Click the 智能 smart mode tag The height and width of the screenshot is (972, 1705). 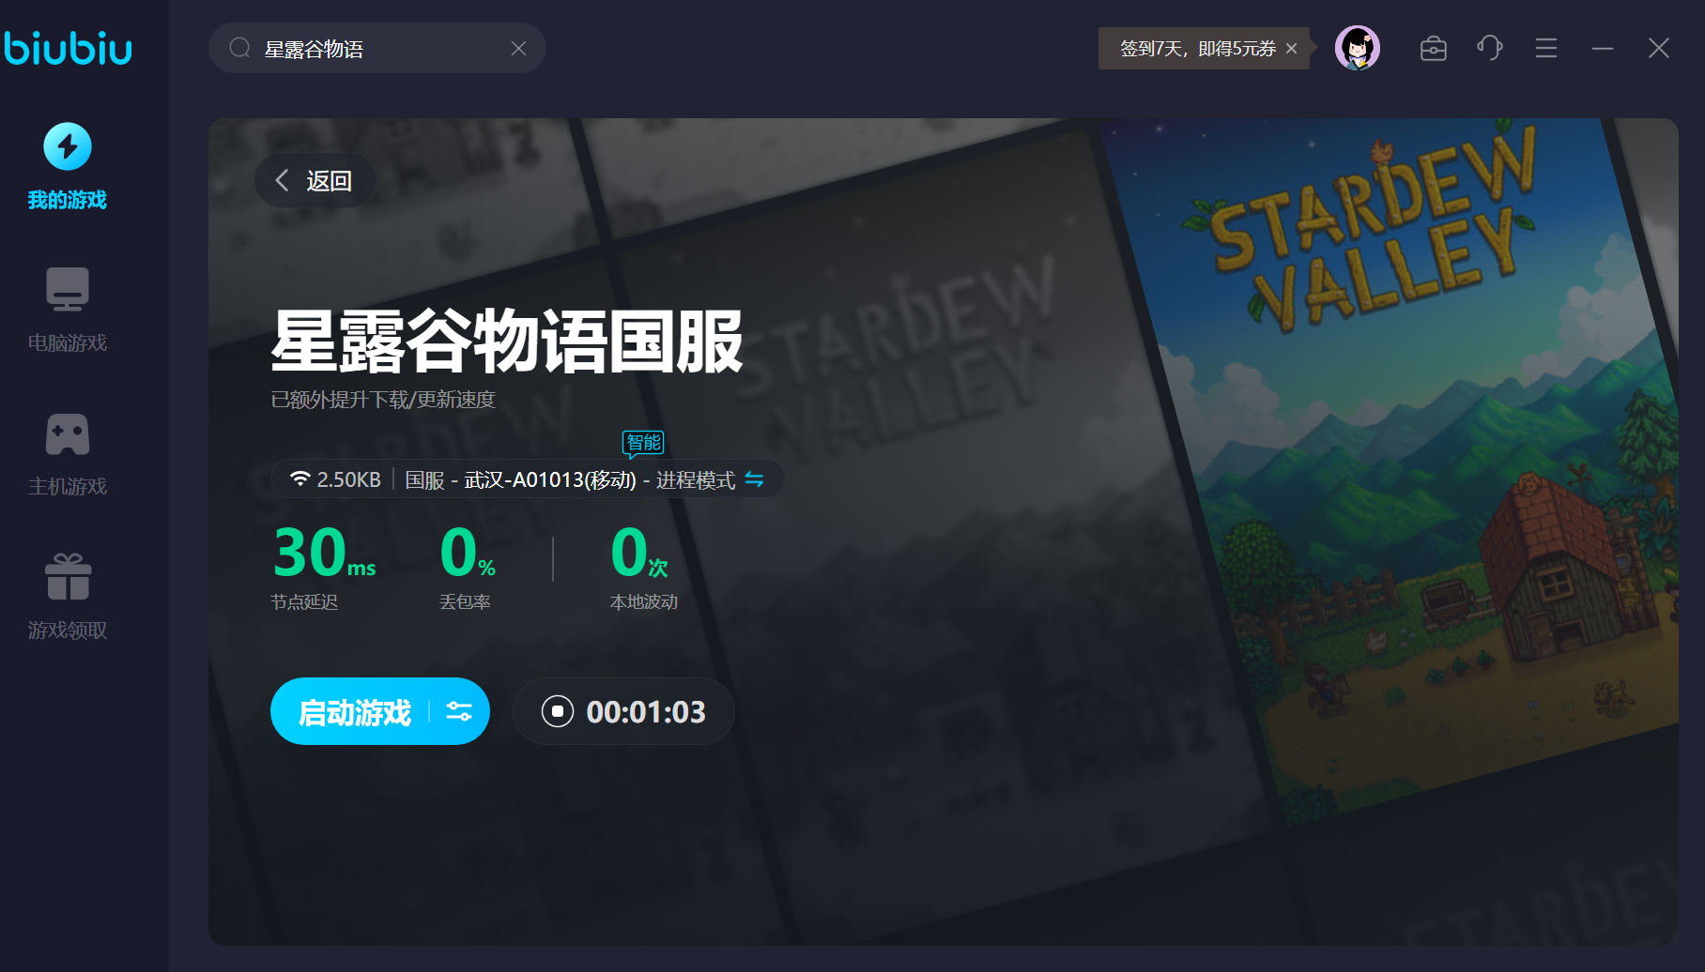click(x=643, y=442)
